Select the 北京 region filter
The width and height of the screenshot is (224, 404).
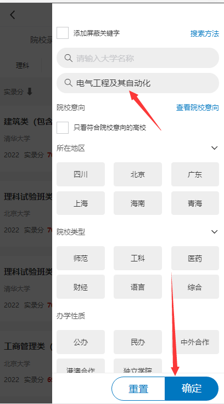coord(138,174)
